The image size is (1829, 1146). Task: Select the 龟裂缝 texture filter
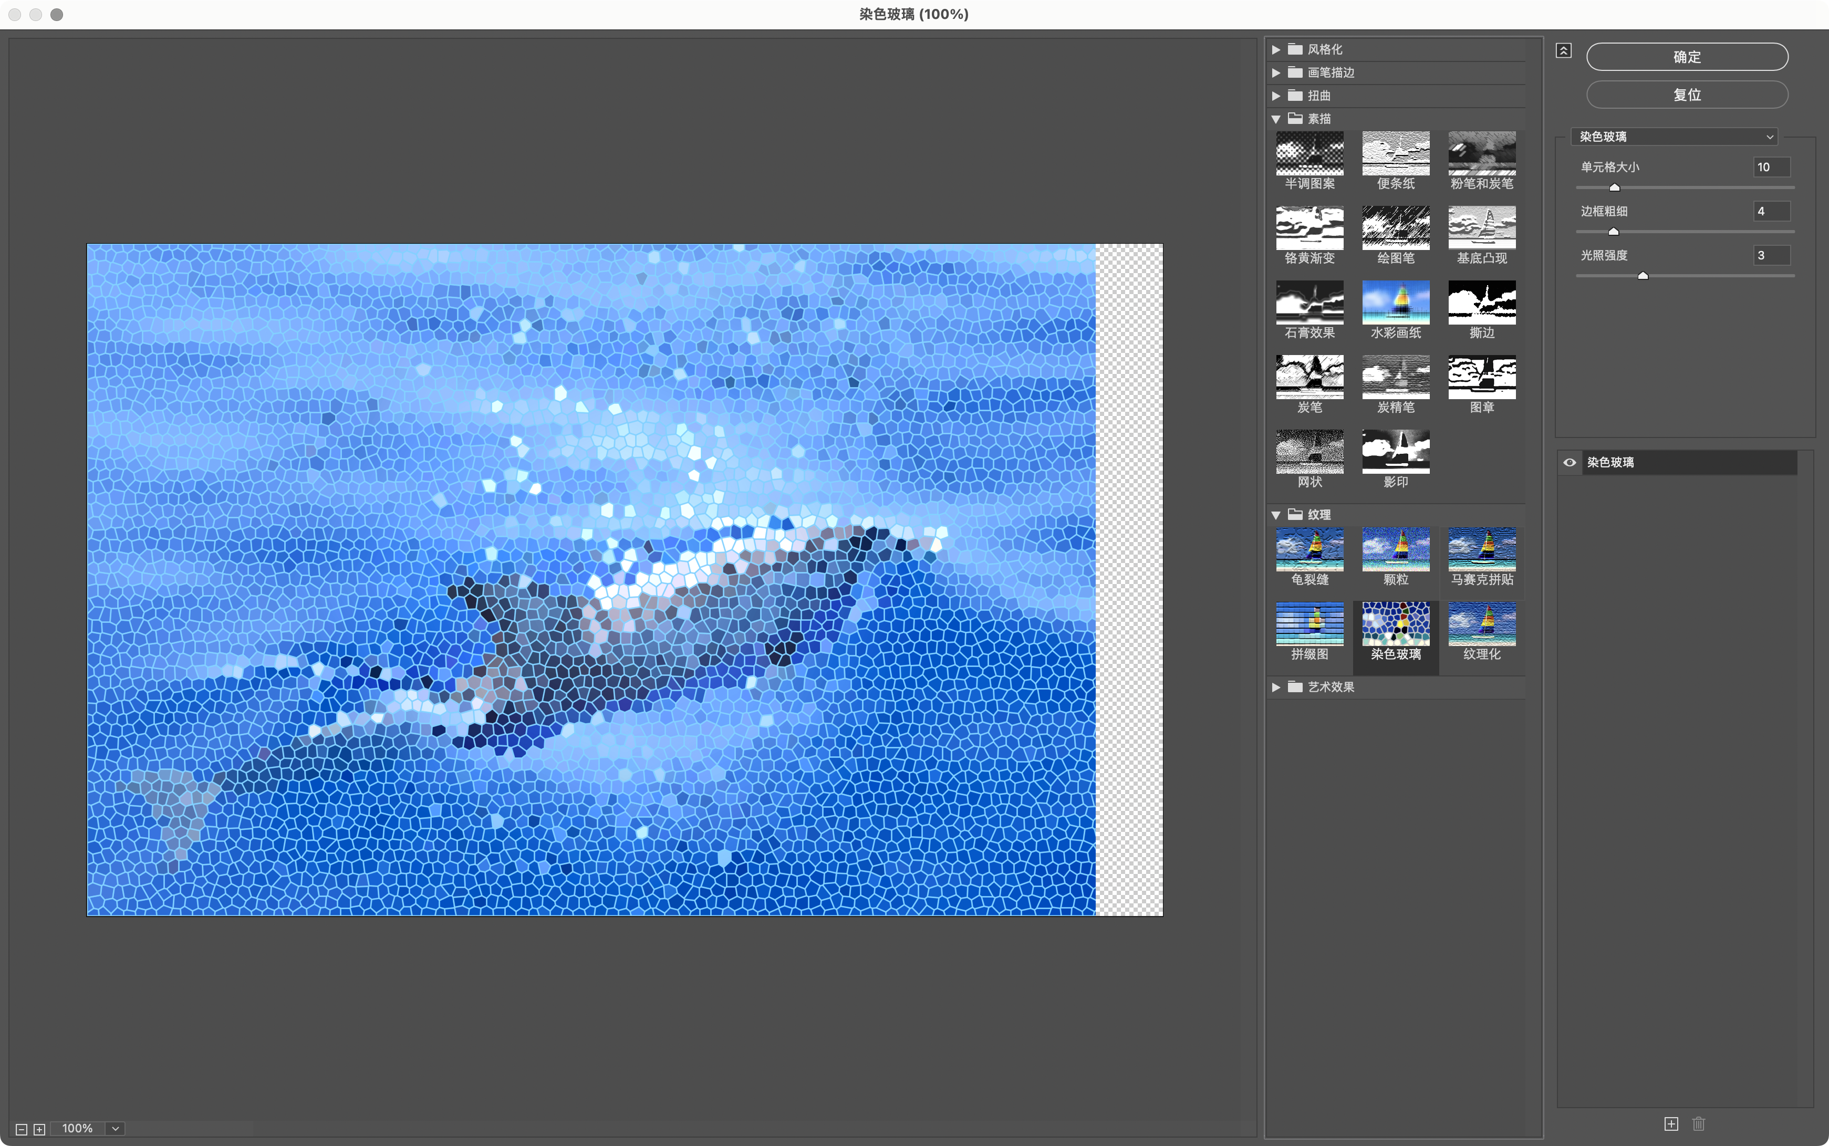(x=1309, y=549)
